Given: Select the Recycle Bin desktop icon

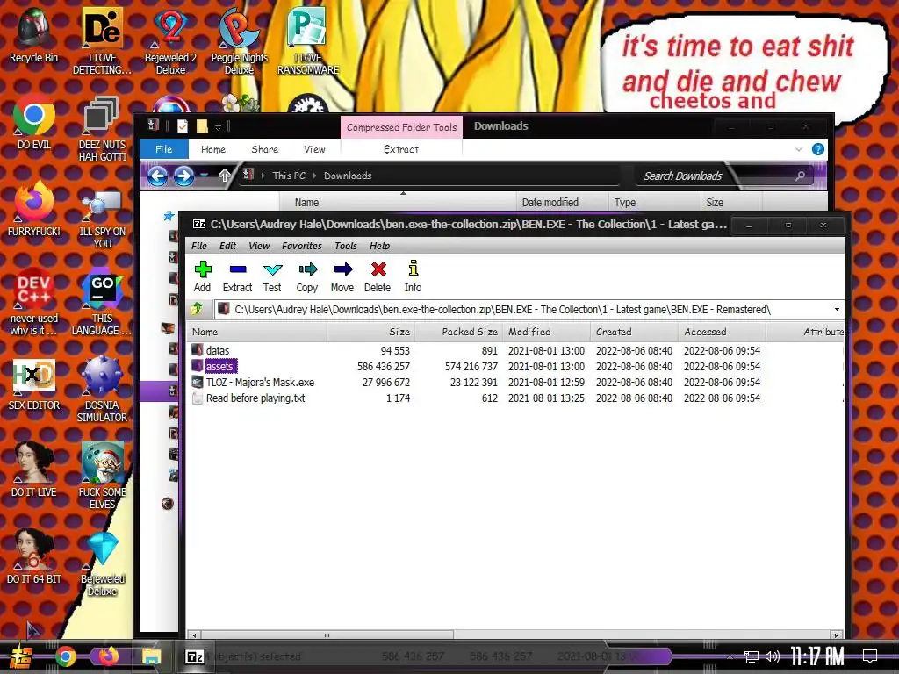Looking at the screenshot, I should click(34, 35).
